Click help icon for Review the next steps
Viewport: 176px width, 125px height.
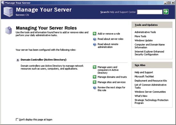coord(95,87)
